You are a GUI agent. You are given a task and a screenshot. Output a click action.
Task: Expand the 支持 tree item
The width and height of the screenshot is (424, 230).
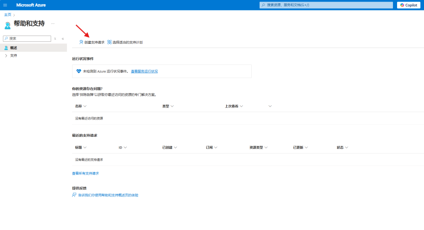(x=6, y=55)
